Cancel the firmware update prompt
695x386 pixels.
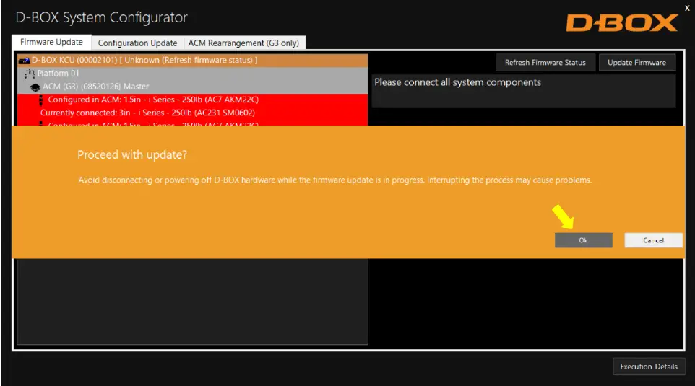point(653,240)
